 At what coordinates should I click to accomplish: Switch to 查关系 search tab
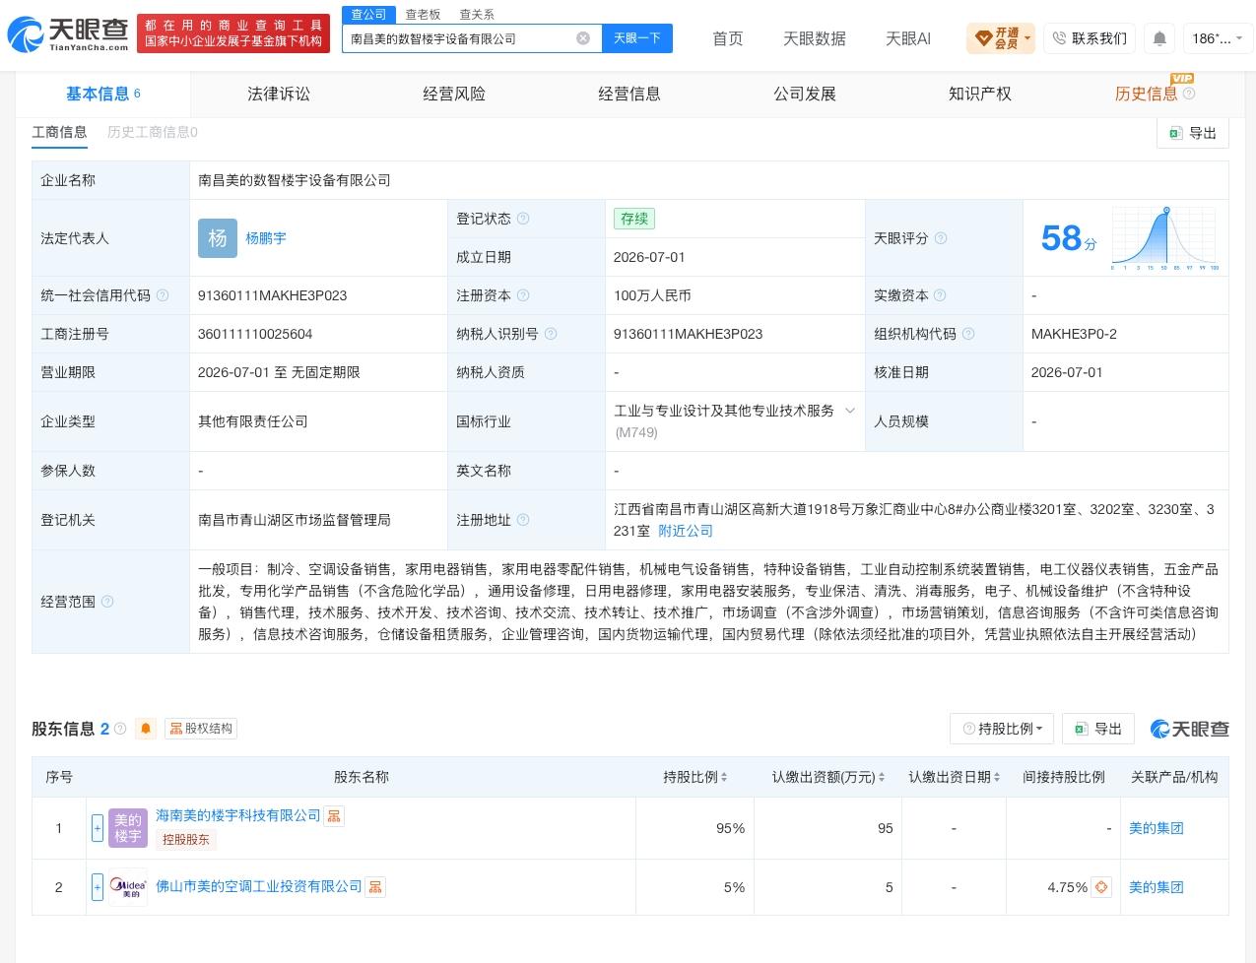click(x=477, y=14)
